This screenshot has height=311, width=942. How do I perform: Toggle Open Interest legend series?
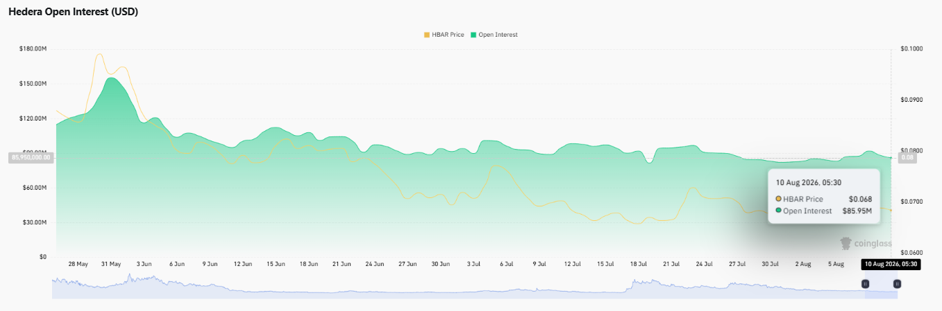point(494,35)
